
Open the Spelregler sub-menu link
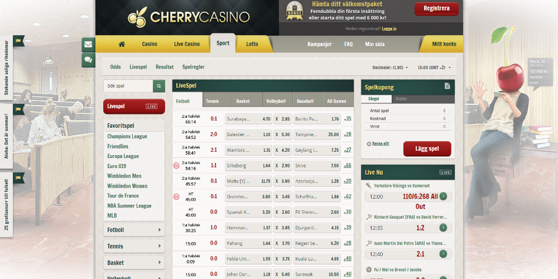[193, 67]
